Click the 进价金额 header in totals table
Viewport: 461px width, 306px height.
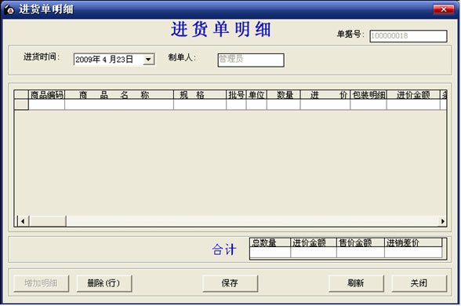pyautogui.click(x=314, y=242)
